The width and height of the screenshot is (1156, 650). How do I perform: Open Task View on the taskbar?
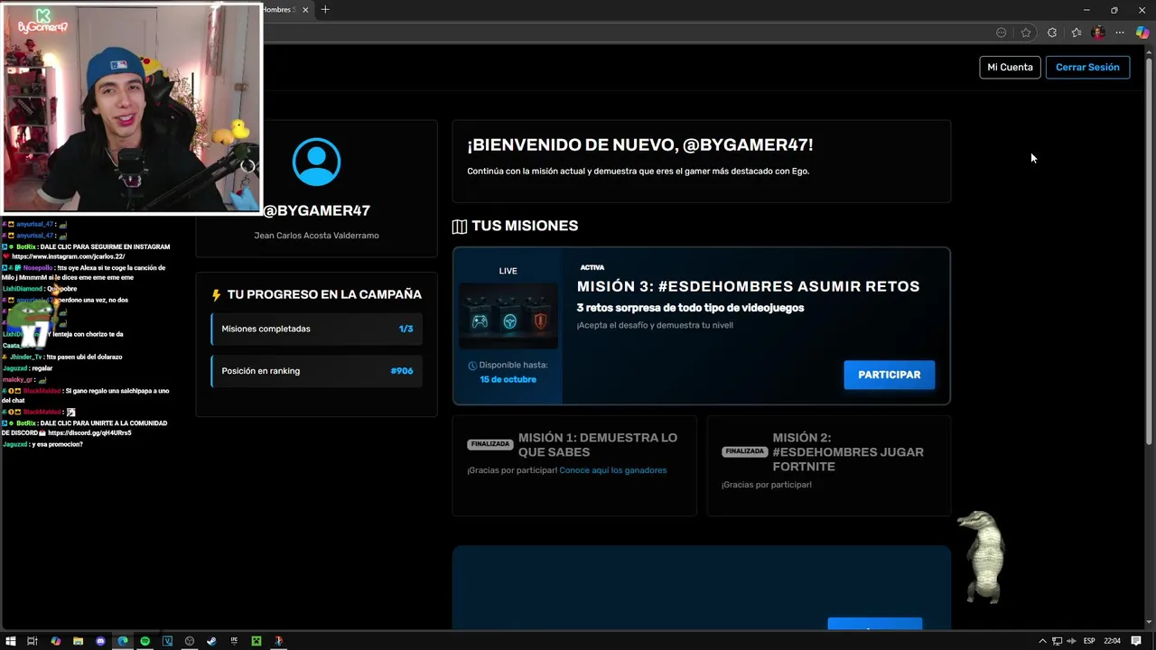pos(33,641)
